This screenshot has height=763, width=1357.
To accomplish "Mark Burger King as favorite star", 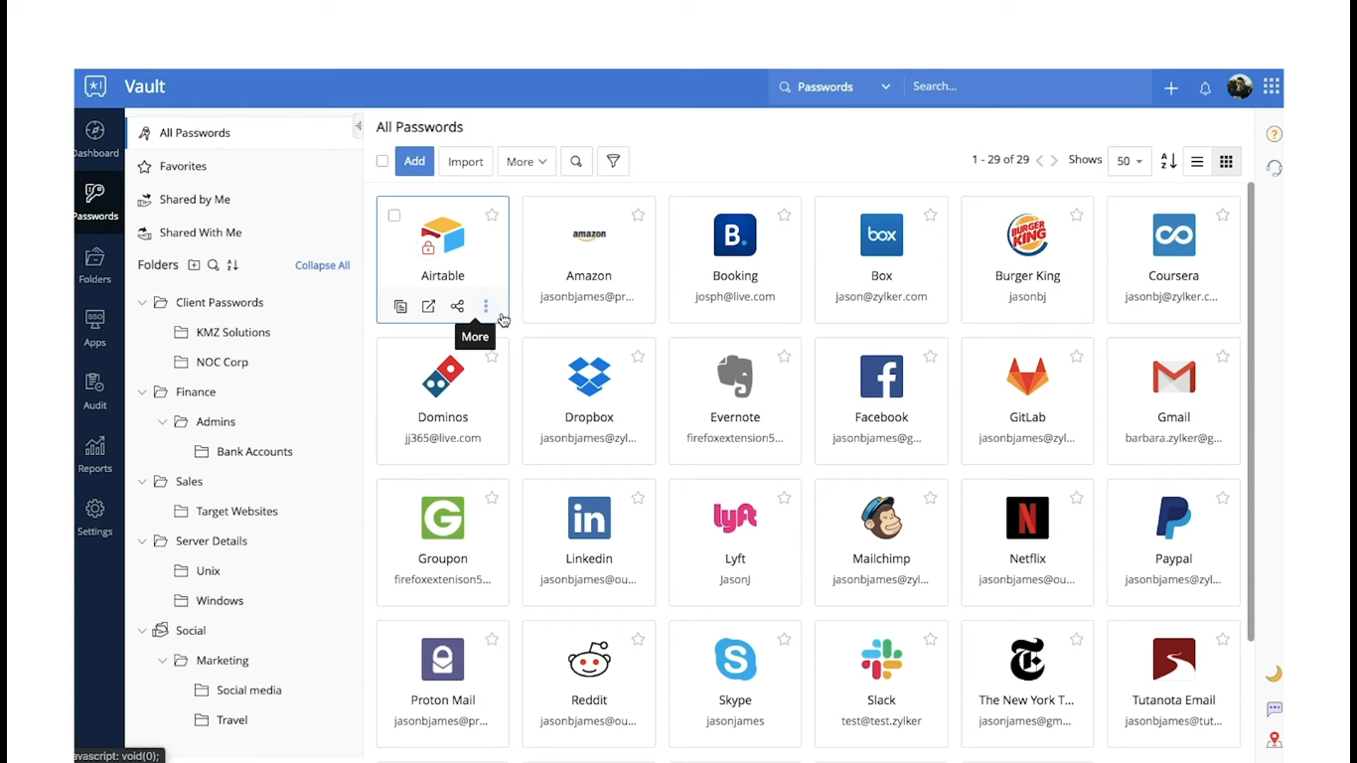I will (1076, 215).
